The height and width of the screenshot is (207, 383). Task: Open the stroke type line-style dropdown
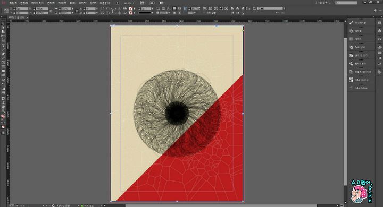[x=153, y=13]
